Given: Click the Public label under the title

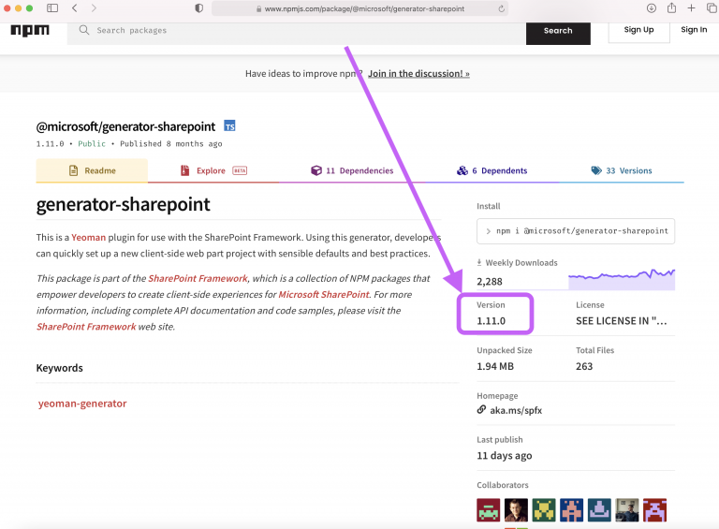Looking at the screenshot, I should 92,144.
